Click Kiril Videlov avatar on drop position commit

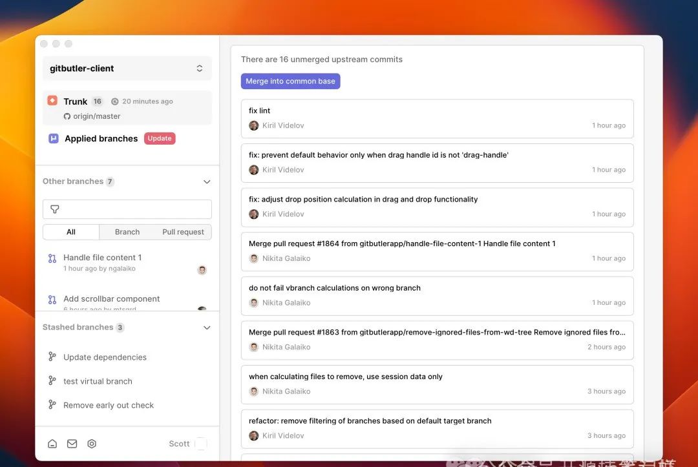pos(254,214)
